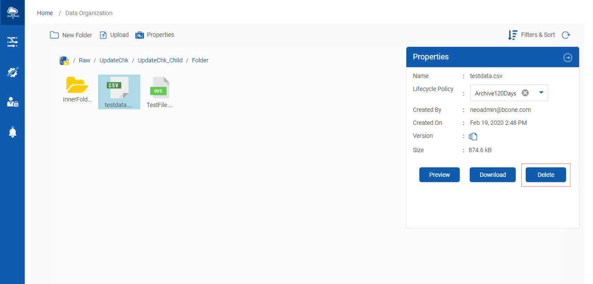Open the data pipeline sidebar icon
The width and height of the screenshot is (593, 284).
coord(12,42)
